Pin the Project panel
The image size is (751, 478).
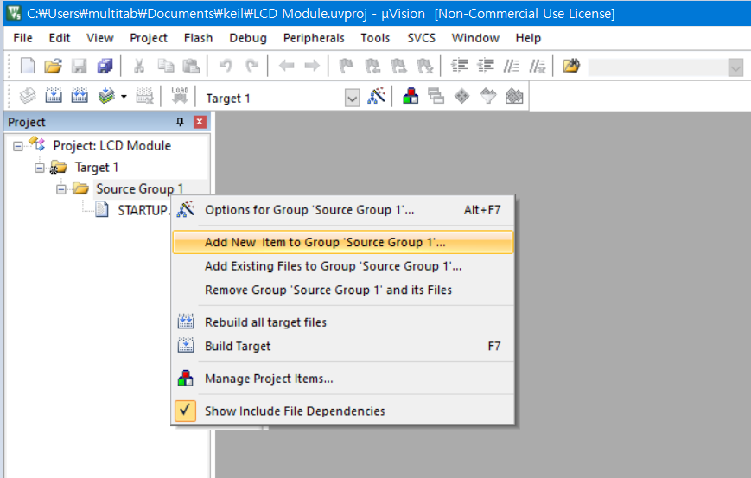pyautogui.click(x=180, y=122)
